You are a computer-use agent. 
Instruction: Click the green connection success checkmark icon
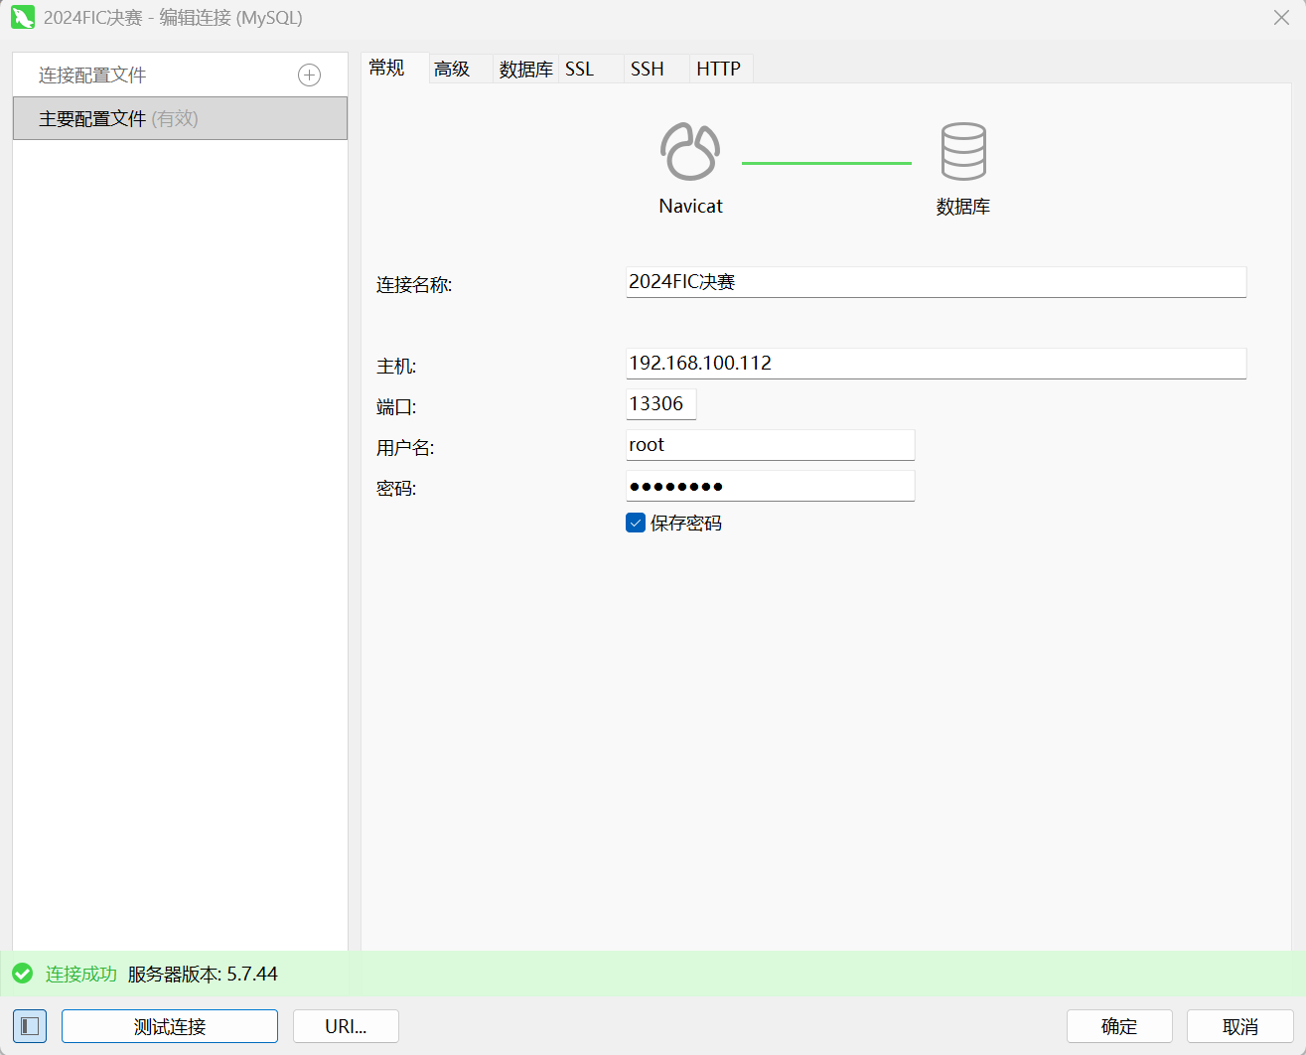pos(23,974)
